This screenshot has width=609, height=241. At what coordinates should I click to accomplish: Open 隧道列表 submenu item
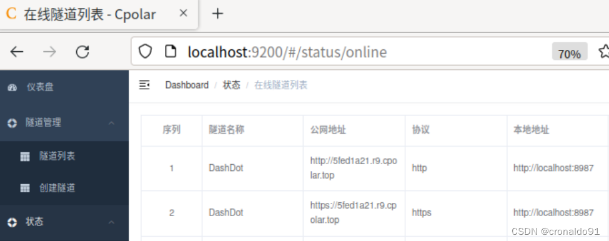[64, 156]
